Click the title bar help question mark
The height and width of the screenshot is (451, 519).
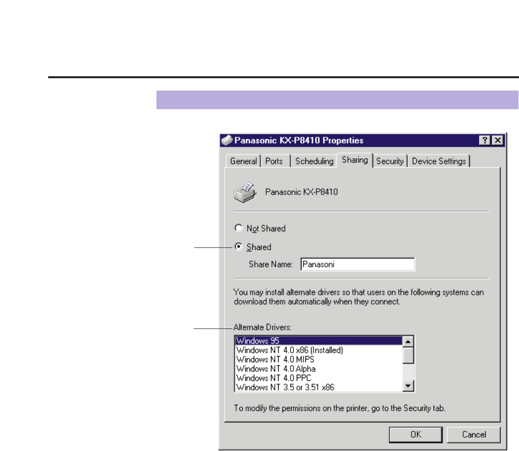click(485, 140)
